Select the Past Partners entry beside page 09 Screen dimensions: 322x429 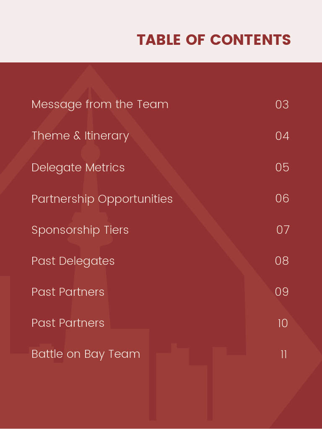[68, 292]
